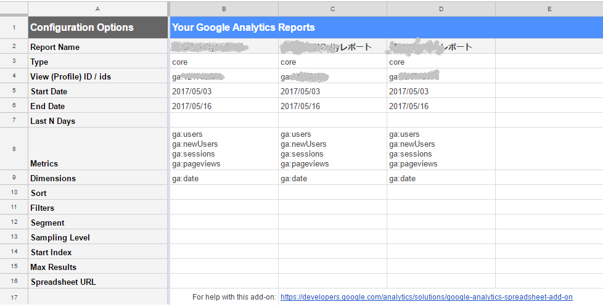The image size is (603, 307).
Task: Select the Segment label cell
Action: click(97, 222)
